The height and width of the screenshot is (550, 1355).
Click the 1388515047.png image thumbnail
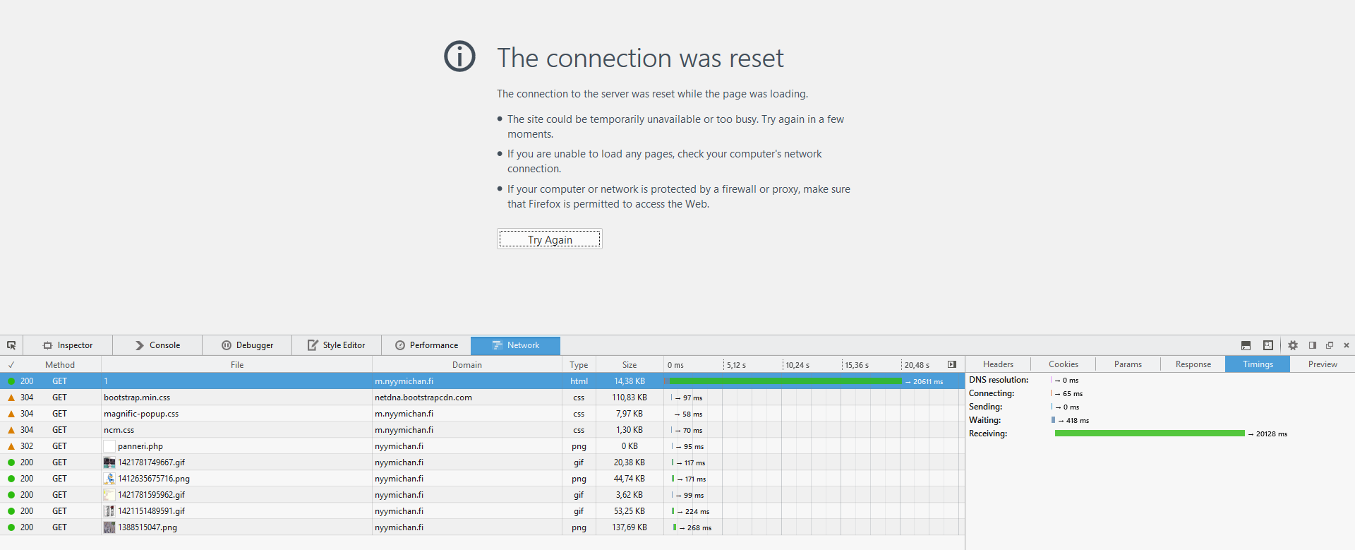pyautogui.click(x=109, y=527)
